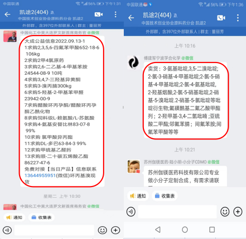Image resolution: width=246 pixels, height=239 pixels.
Task: Open plus attachment menu in right chat
Action: (x=238, y=211)
